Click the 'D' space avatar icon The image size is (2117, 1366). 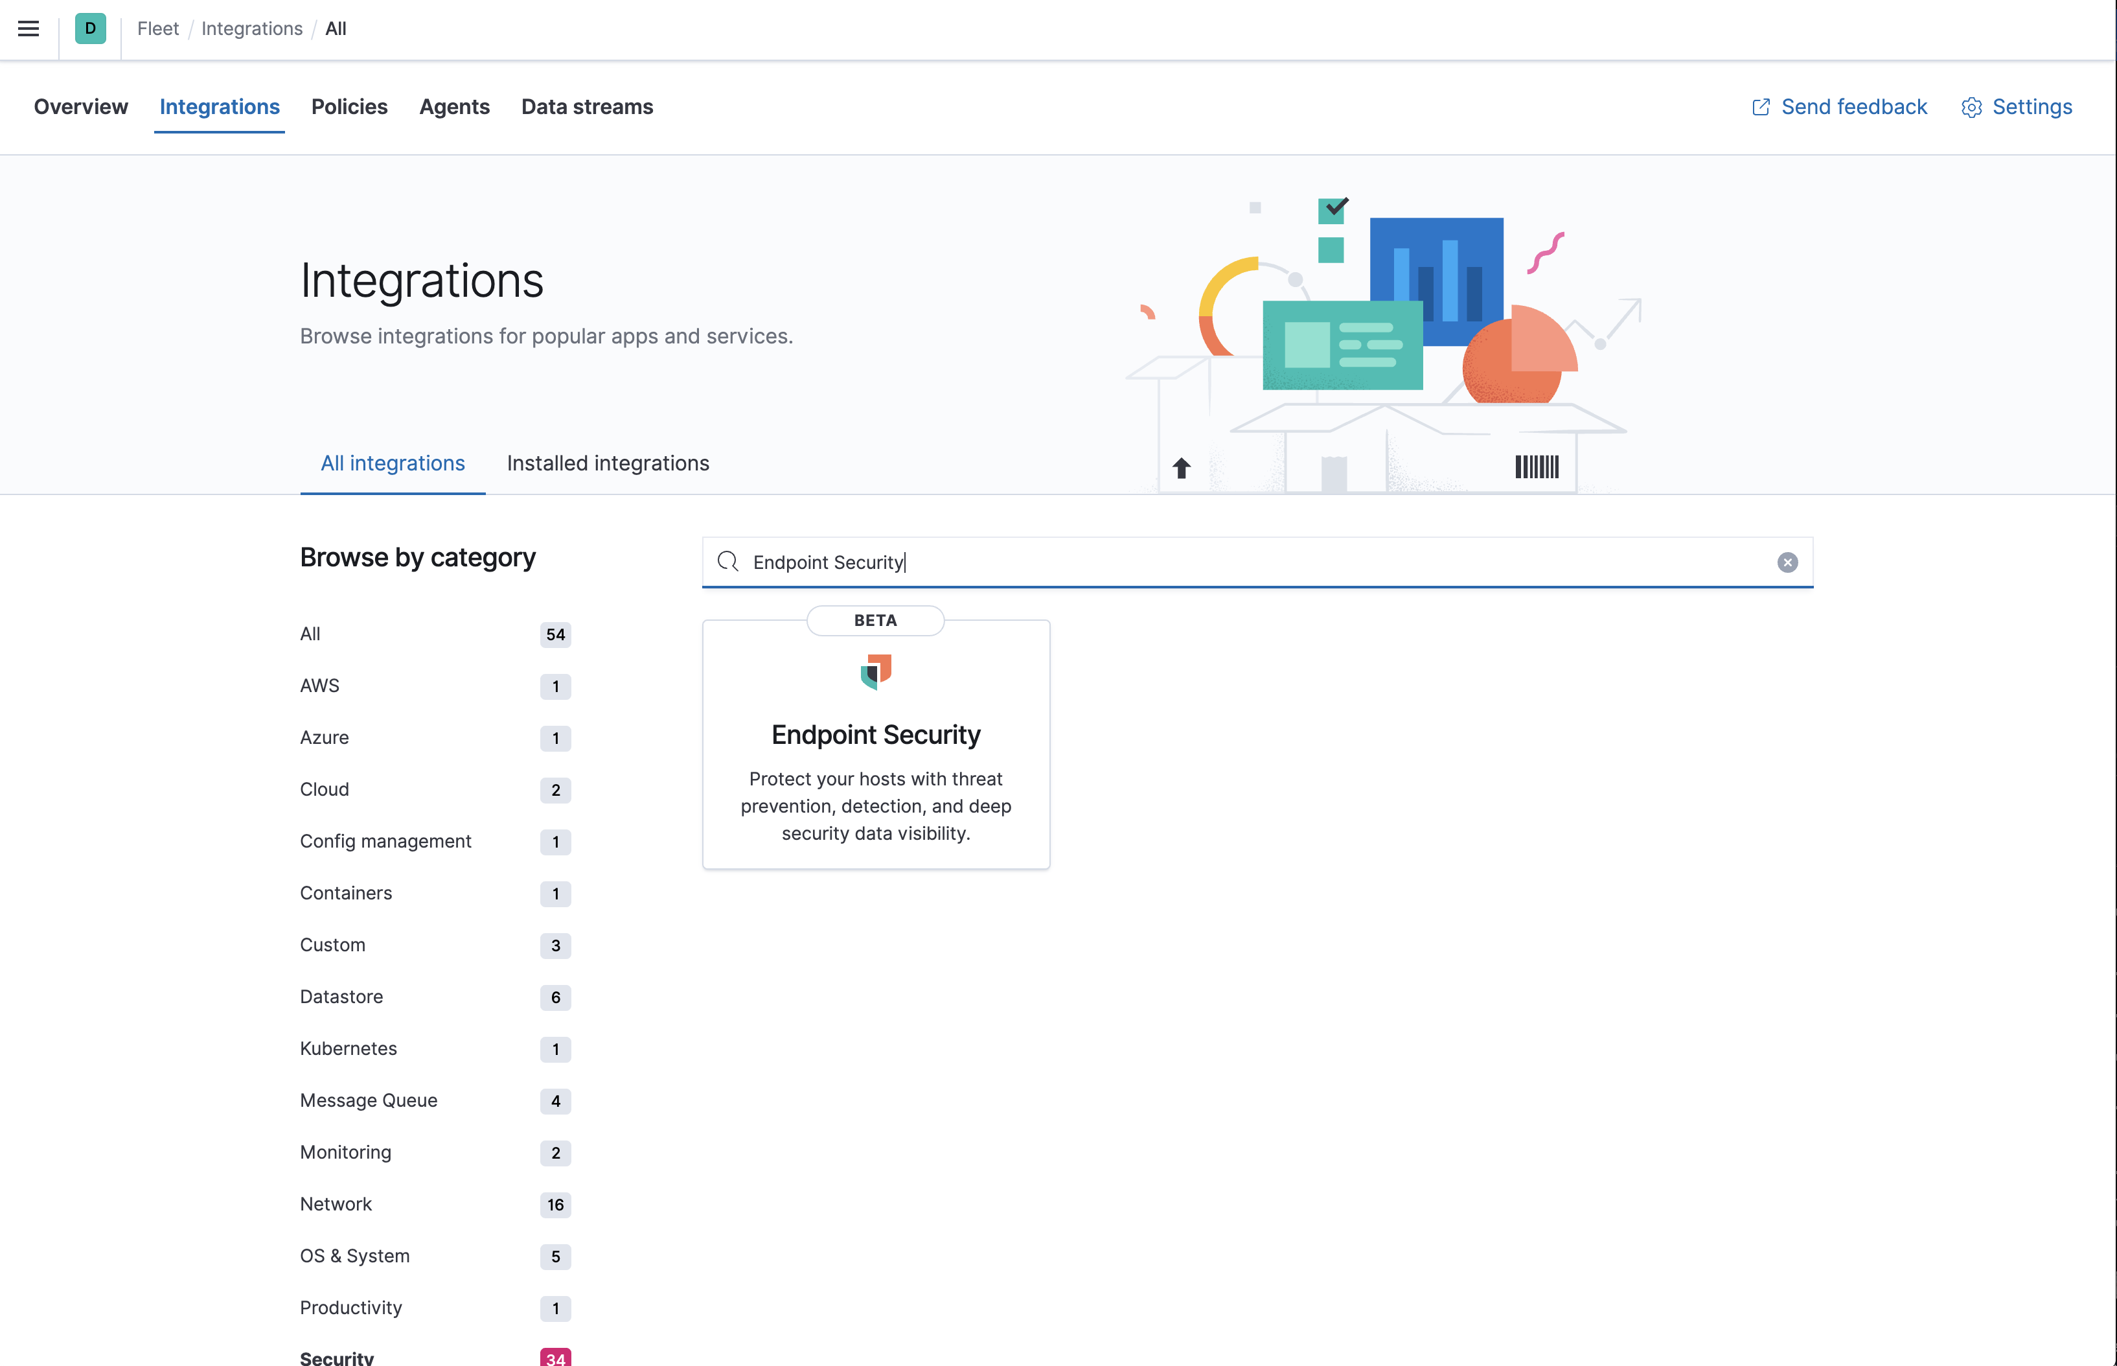89,29
